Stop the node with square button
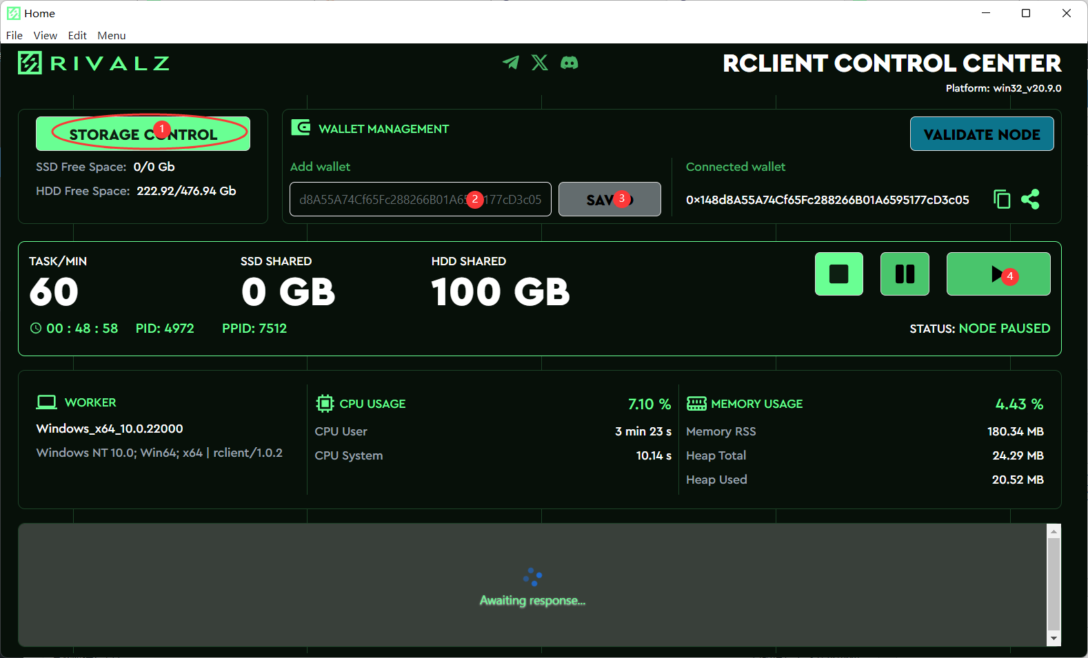The height and width of the screenshot is (658, 1088). click(839, 274)
